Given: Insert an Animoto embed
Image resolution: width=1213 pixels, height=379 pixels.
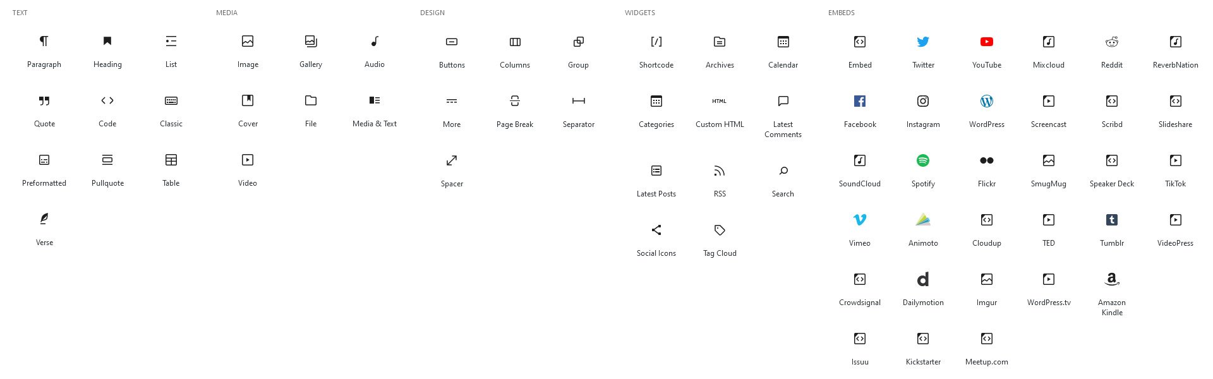Looking at the screenshot, I should click(923, 230).
